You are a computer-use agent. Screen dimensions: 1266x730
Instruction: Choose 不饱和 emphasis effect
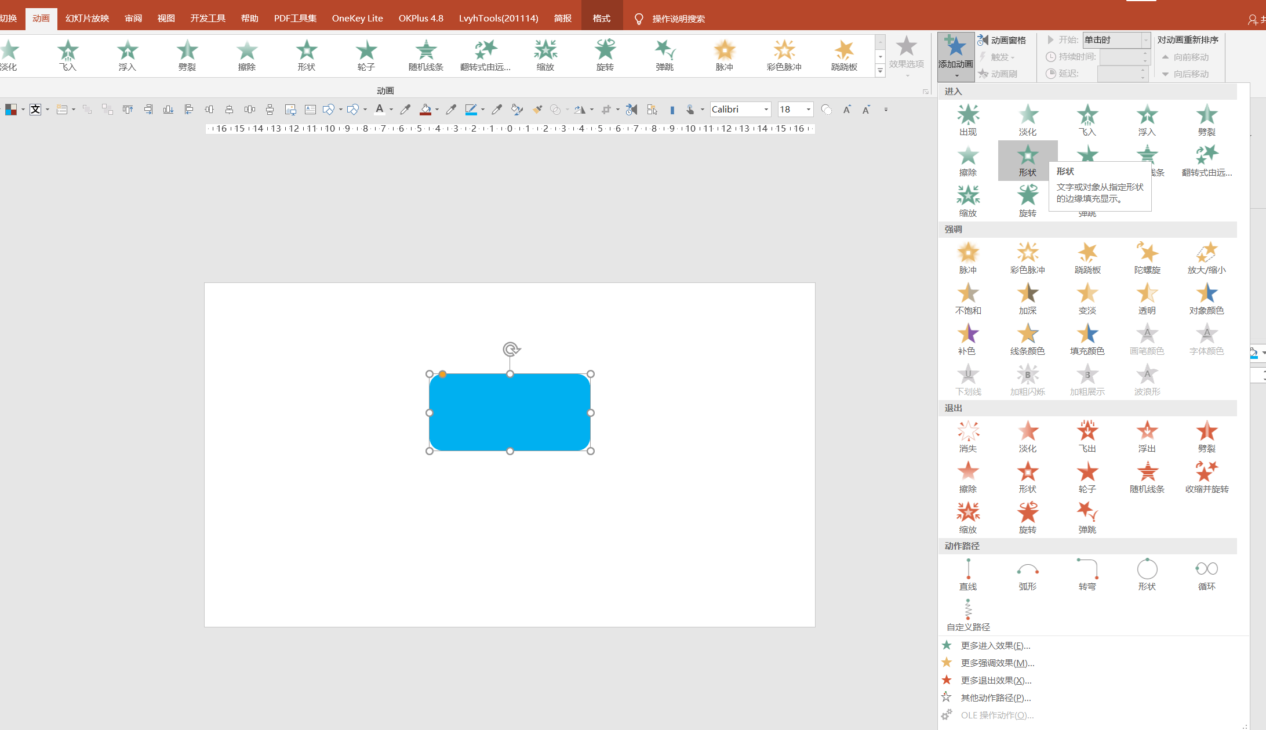coord(968,299)
